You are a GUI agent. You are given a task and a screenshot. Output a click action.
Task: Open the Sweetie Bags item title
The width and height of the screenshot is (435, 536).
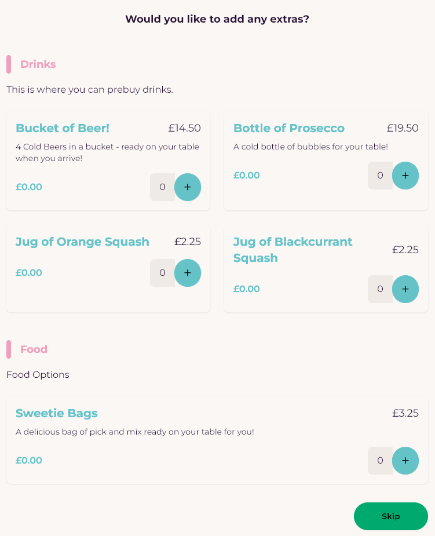click(57, 413)
